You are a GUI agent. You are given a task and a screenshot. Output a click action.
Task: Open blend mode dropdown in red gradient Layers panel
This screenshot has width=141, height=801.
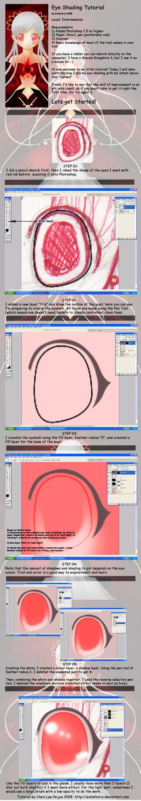(x=113, y=467)
